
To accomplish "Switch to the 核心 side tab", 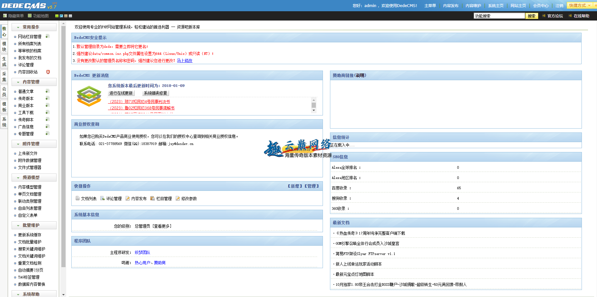I will tap(4, 32).
